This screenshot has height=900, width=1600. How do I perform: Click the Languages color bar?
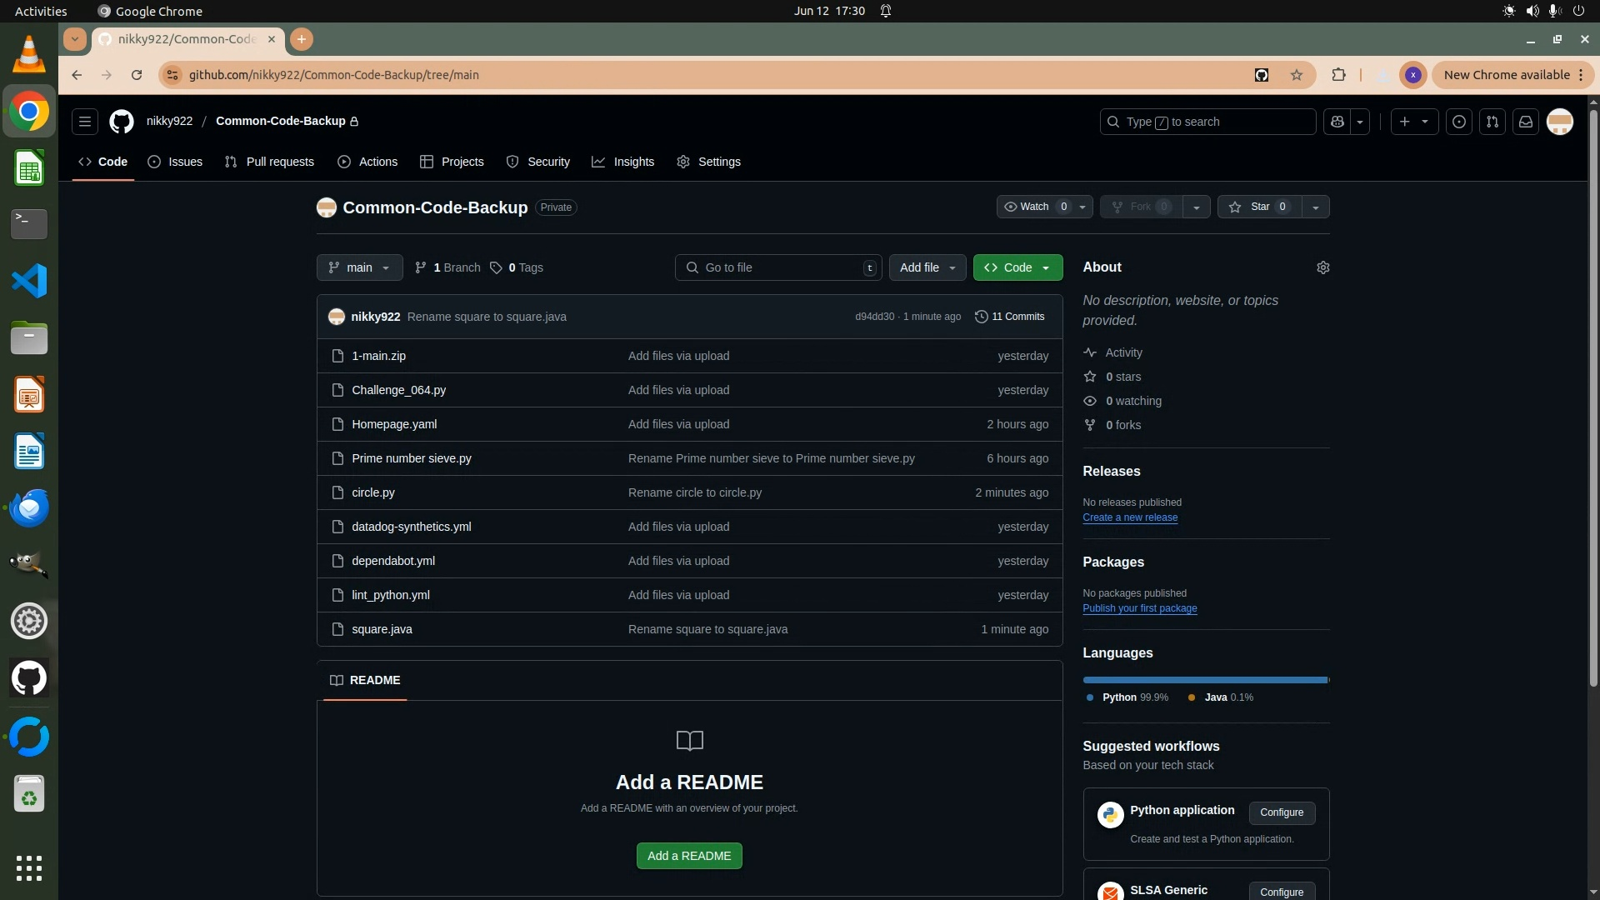pos(1206,680)
